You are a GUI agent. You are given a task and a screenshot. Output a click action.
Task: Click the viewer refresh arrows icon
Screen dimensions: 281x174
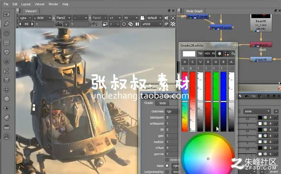(131, 24)
